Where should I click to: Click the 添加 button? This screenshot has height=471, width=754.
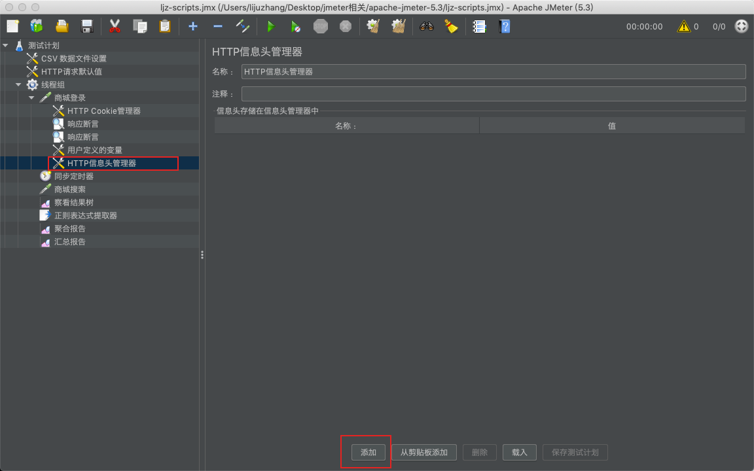[x=368, y=452]
